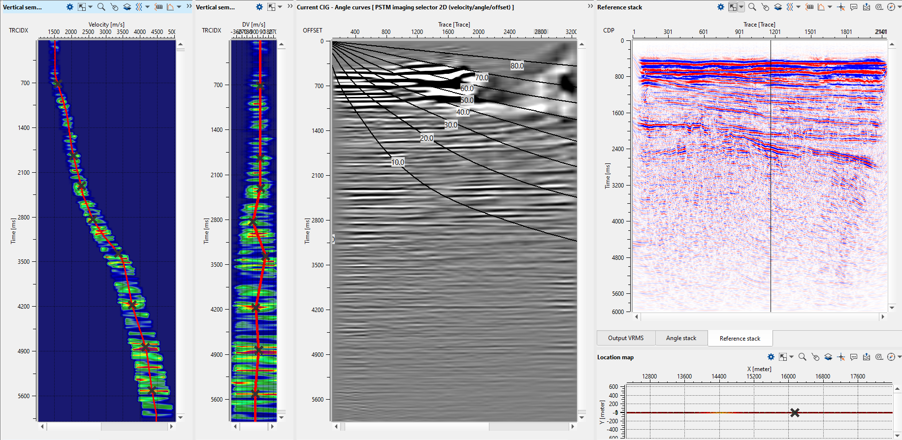
Task: Toggle the selection mode icon in DV panel toolbar
Action: pos(271,7)
